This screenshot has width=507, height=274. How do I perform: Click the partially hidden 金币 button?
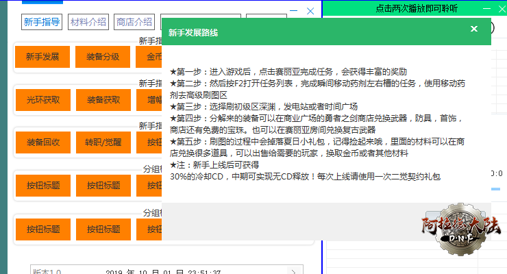pyautogui.click(x=149, y=57)
